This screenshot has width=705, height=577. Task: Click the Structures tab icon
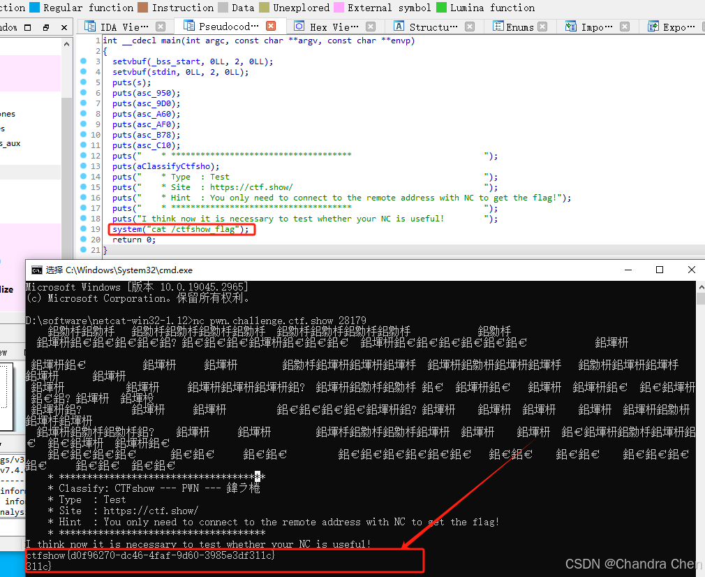pyautogui.click(x=399, y=27)
